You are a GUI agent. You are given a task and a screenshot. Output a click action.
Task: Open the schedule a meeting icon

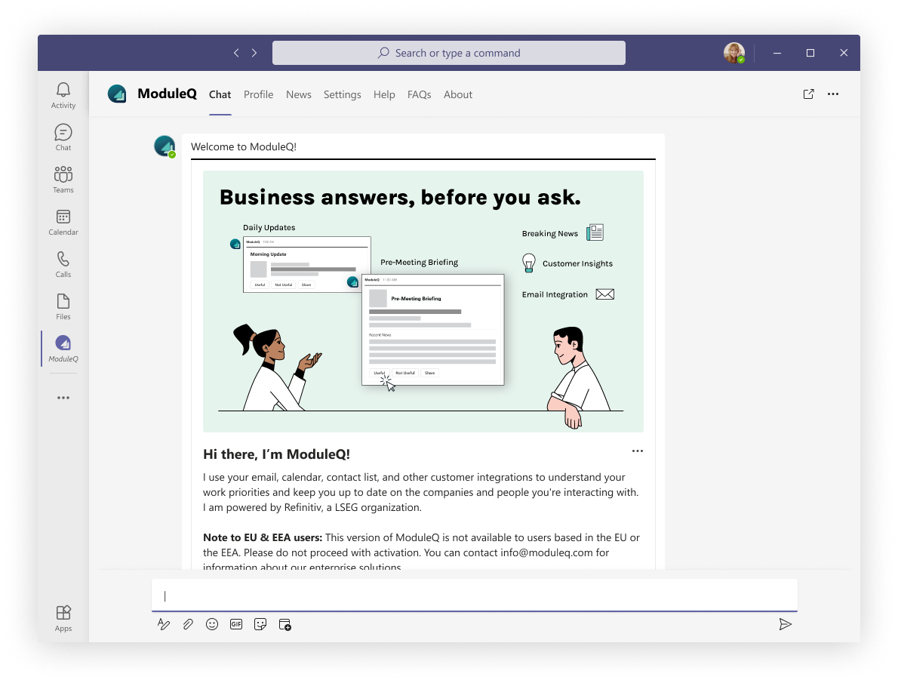coord(284,624)
